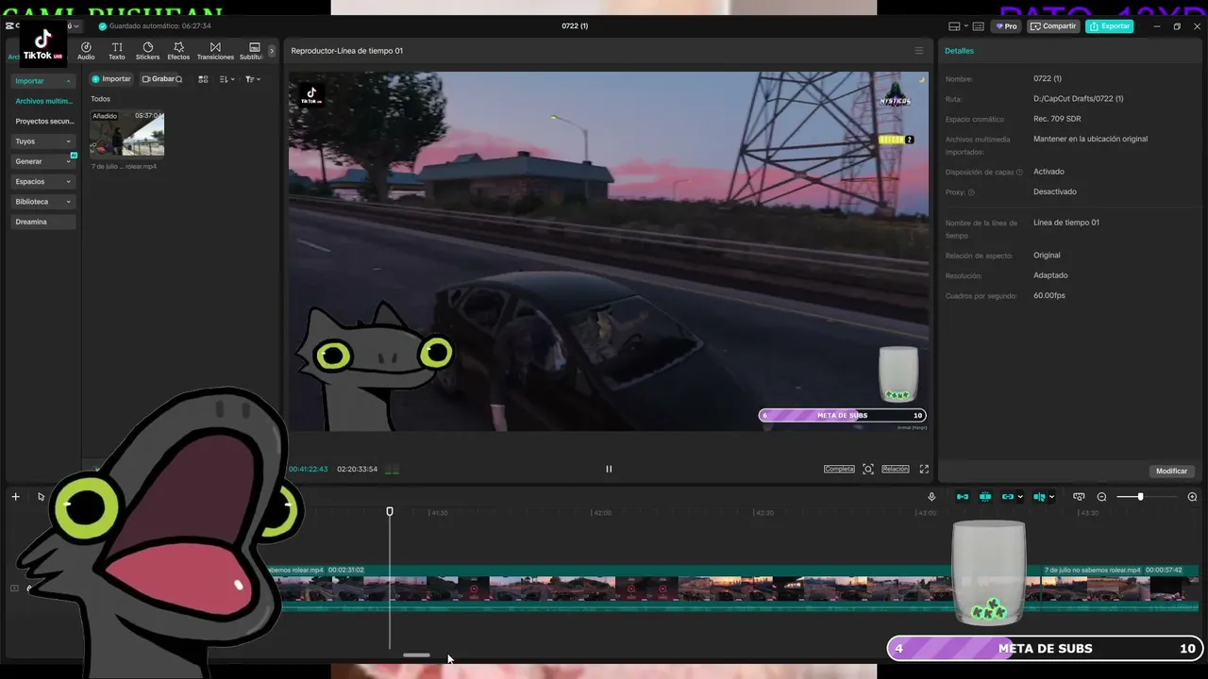Add a new timeline with plus icon
Image resolution: width=1208 pixels, height=679 pixels.
tap(15, 497)
